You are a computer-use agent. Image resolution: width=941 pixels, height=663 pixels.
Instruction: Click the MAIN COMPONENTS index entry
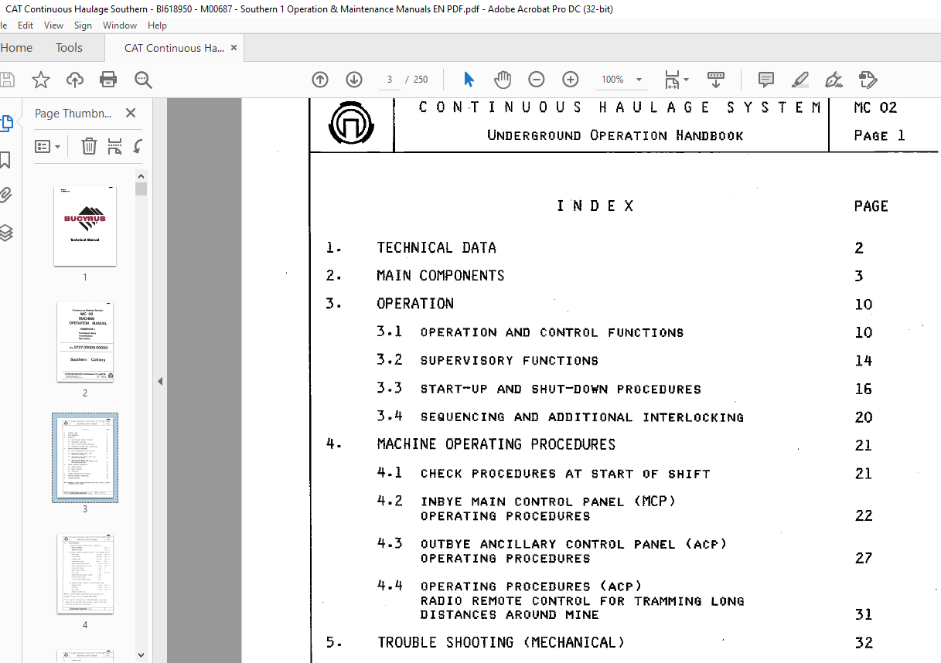point(441,276)
